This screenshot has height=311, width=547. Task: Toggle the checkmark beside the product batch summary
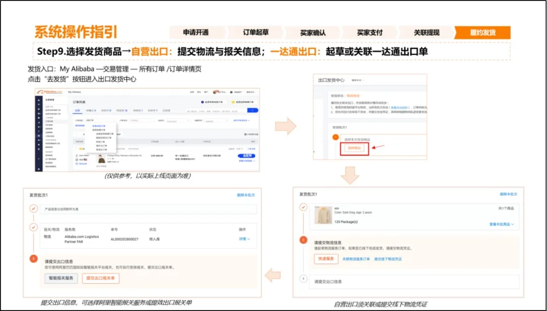point(302,208)
